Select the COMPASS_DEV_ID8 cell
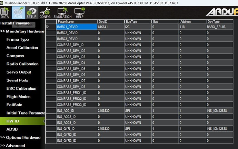The image size is (238, 149). (x=77, y=87)
